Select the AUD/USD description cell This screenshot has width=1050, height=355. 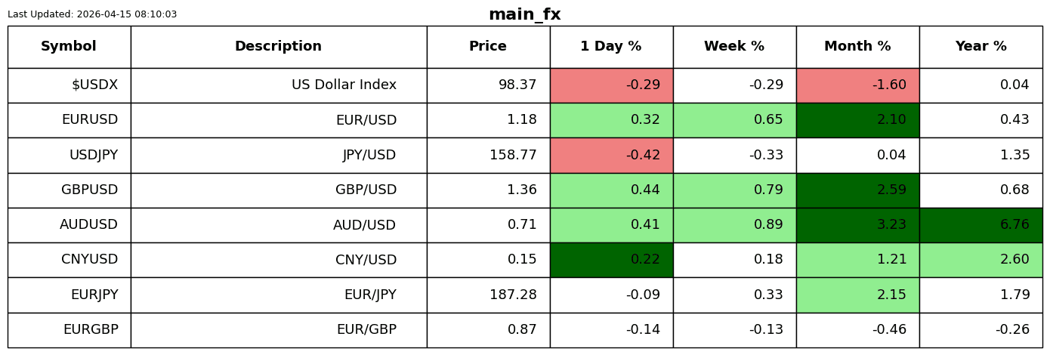coord(279,225)
